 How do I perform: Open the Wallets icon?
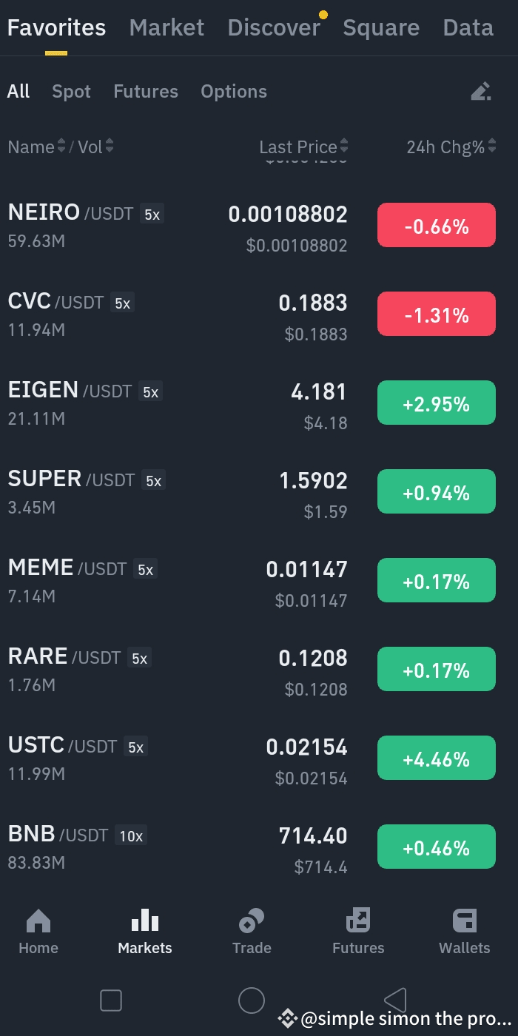point(465,921)
